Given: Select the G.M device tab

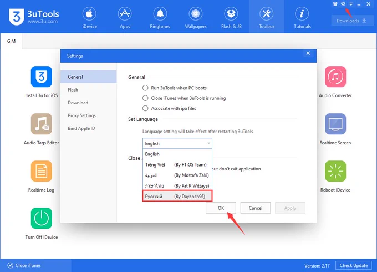Looking at the screenshot, I should [11, 41].
